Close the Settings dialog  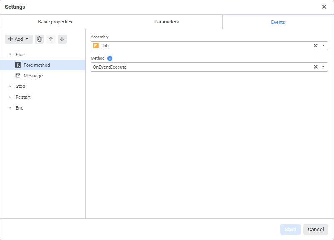click(x=324, y=7)
